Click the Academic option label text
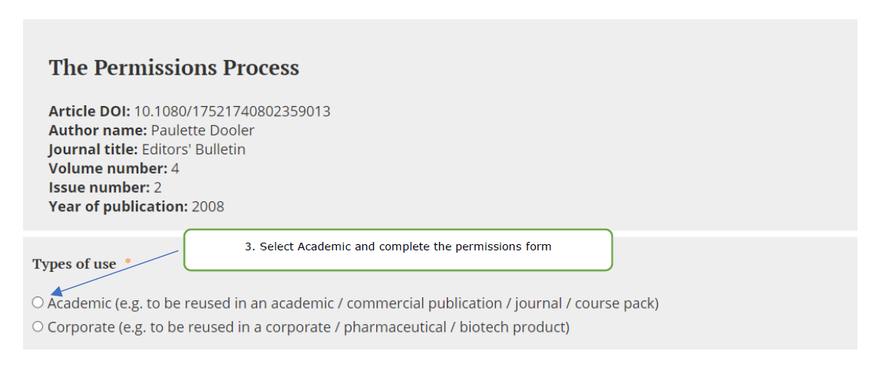 353,303
